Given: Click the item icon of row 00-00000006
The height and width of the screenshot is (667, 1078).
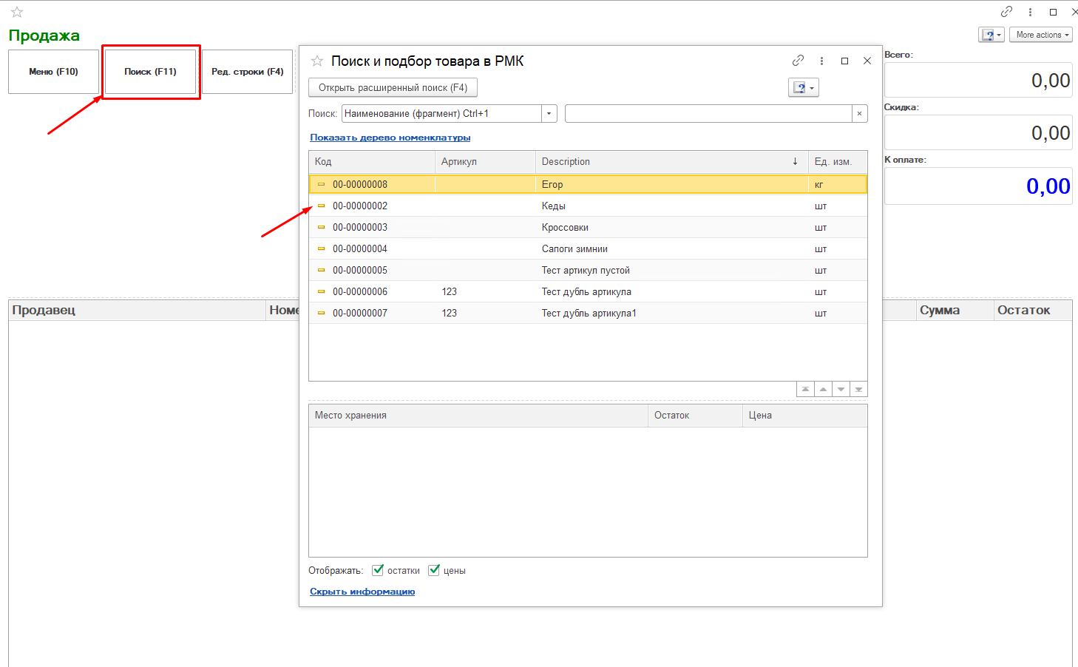Looking at the screenshot, I should 321,291.
